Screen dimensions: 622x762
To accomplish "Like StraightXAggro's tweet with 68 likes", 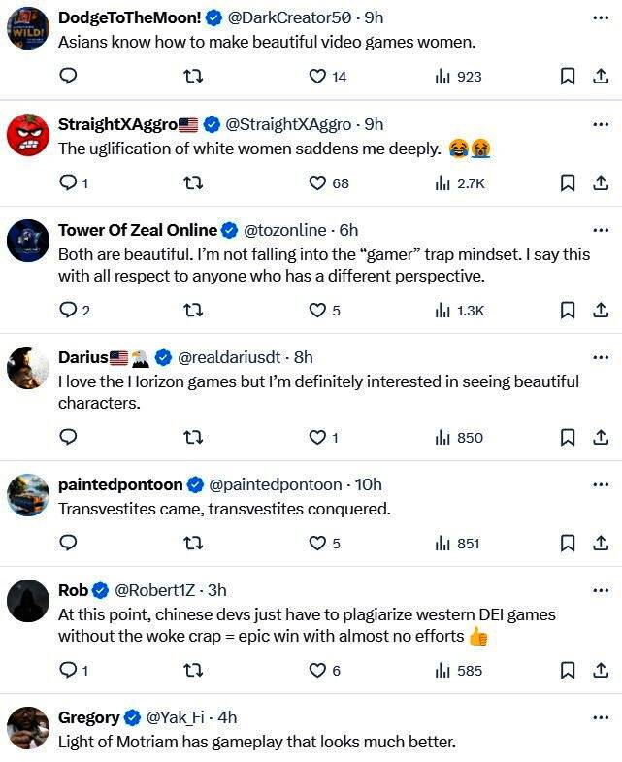I will tap(317, 182).
